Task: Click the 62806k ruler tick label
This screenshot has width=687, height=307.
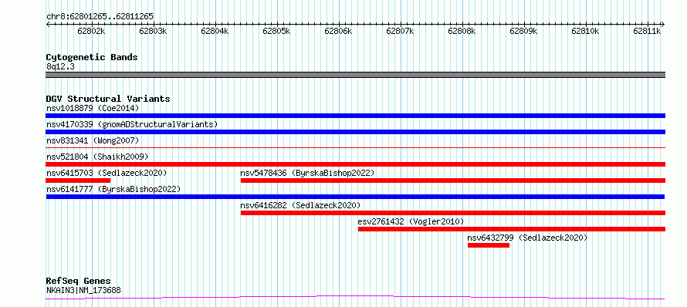Action: point(338,31)
